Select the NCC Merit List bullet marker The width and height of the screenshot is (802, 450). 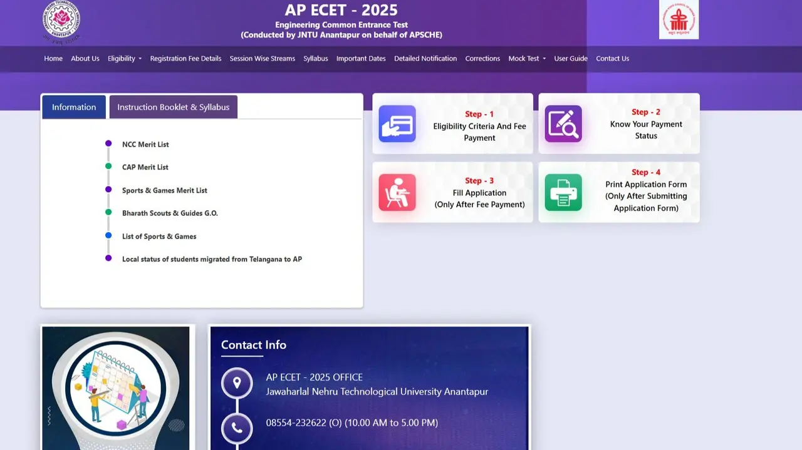tap(108, 143)
